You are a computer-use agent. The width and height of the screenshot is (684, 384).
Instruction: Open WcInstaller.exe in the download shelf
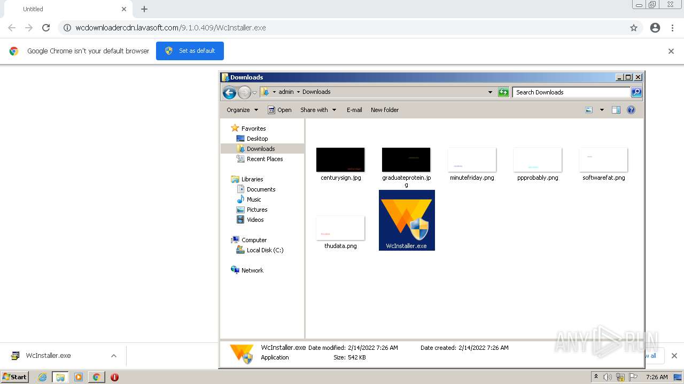tap(48, 356)
